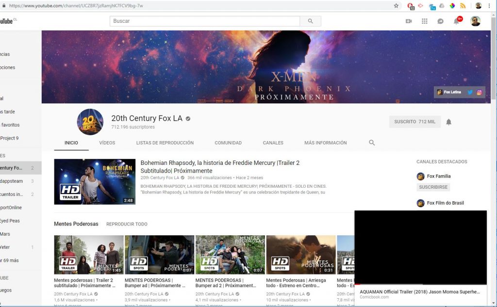This screenshot has width=497, height=307.
Task: Open the YouTube account avatar menu
Action: (476, 21)
